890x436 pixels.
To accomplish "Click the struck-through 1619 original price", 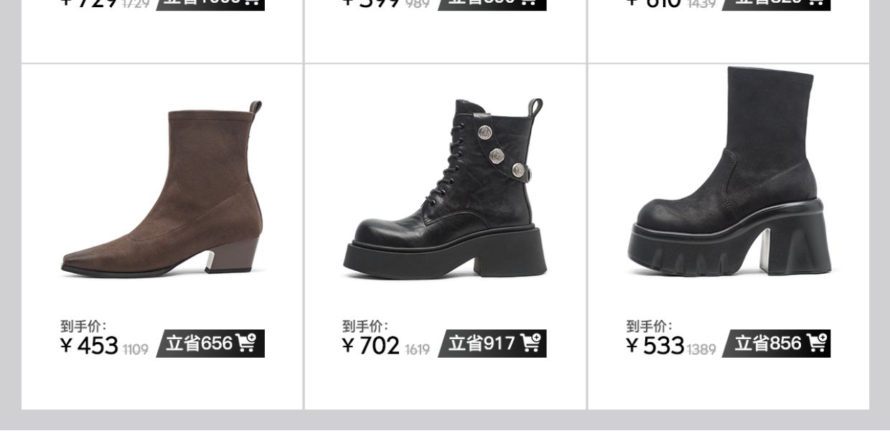I will 417,350.
